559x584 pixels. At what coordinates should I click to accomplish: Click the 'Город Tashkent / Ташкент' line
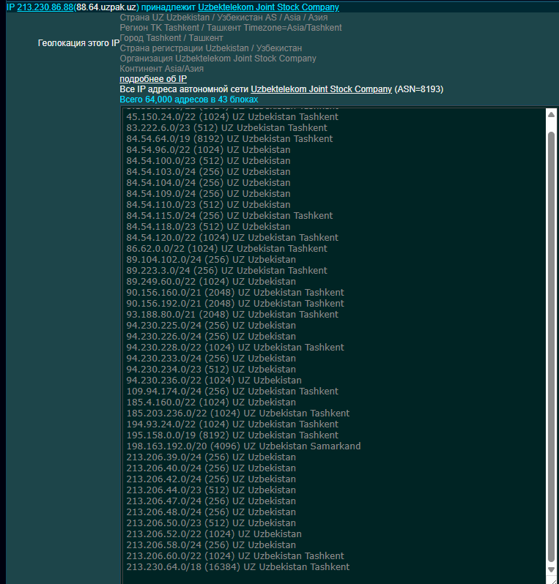pos(171,38)
